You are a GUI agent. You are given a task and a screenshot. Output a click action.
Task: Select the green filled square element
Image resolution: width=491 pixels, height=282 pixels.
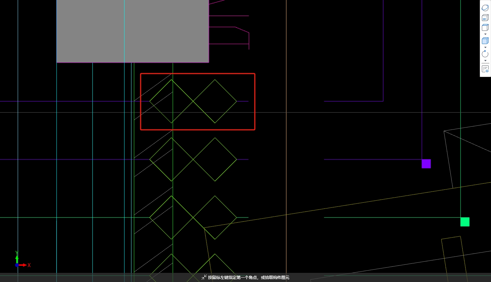pyautogui.click(x=465, y=222)
